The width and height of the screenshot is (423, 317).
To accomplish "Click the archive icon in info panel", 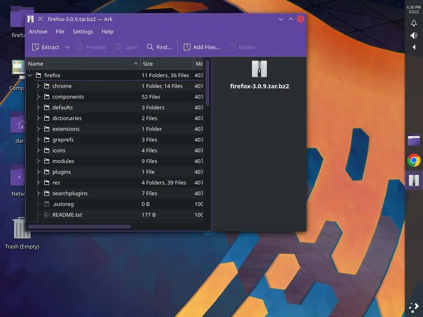I will (259, 69).
